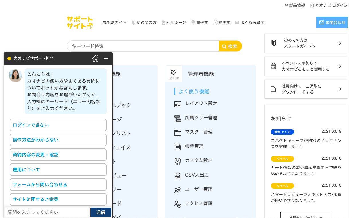Click the 所属ツリー管理 icon
Image resolution: width=352 pixels, height=218 pixels.
tap(178, 118)
